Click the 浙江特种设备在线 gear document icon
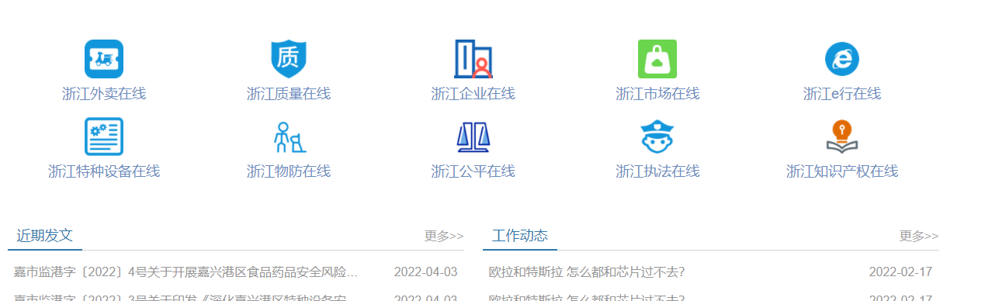Image resolution: width=985 pixels, height=301 pixels. (x=104, y=137)
